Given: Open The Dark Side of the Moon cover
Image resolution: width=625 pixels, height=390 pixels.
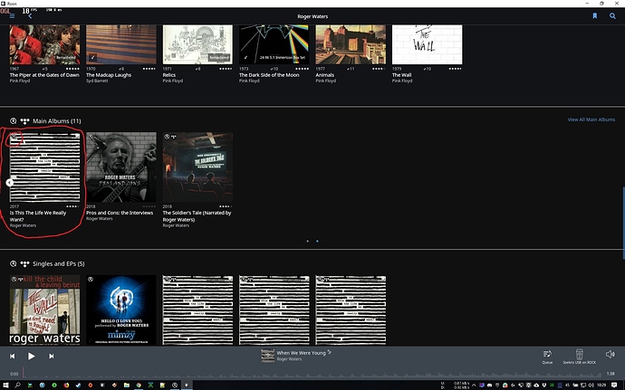Looking at the screenshot, I should (x=274, y=44).
